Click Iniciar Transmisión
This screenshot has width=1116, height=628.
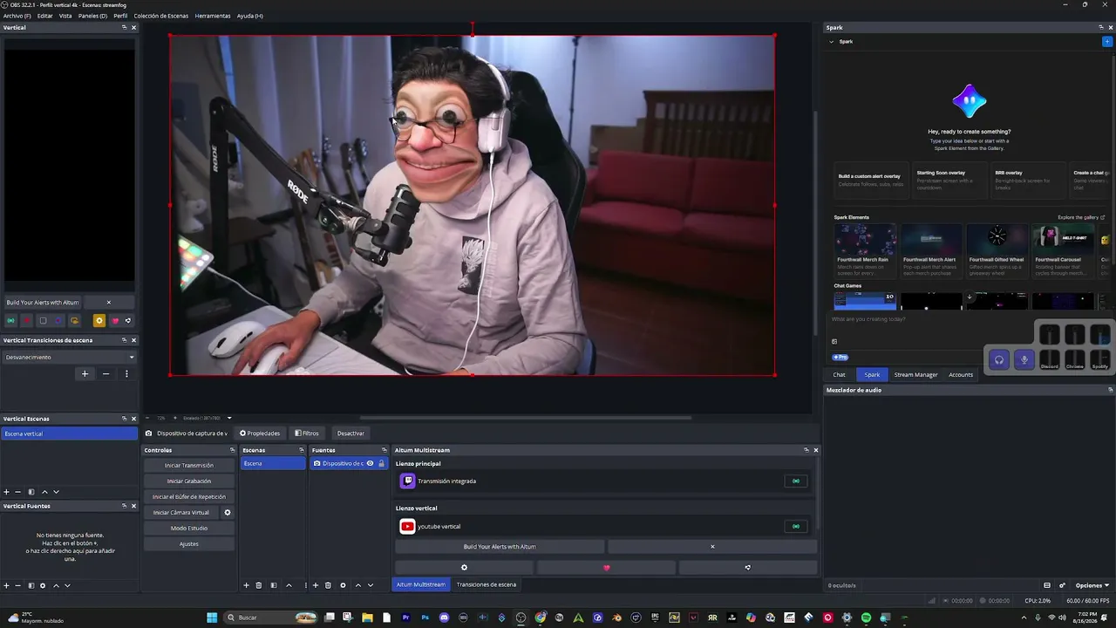tap(189, 466)
